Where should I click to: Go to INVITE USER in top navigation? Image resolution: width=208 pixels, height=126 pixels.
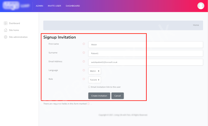[54, 6]
